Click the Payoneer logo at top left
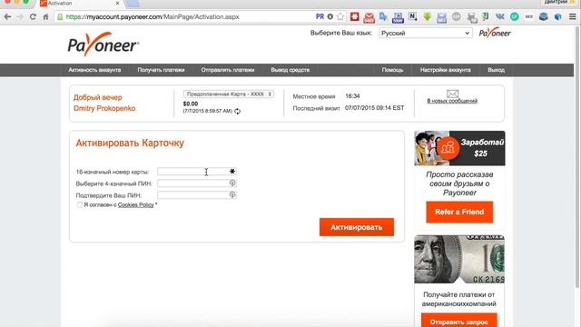The width and height of the screenshot is (581, 327). pos(103,45)
